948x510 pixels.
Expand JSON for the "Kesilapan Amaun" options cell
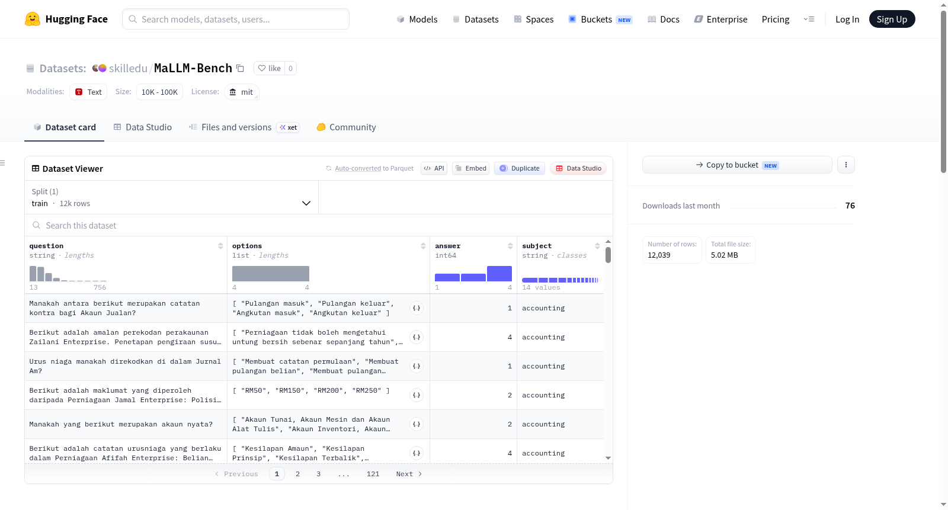pos(417,453)
